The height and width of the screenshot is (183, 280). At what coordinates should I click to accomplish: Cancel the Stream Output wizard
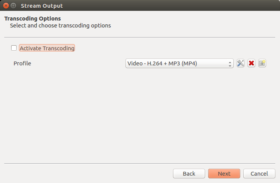pos(259,173)
